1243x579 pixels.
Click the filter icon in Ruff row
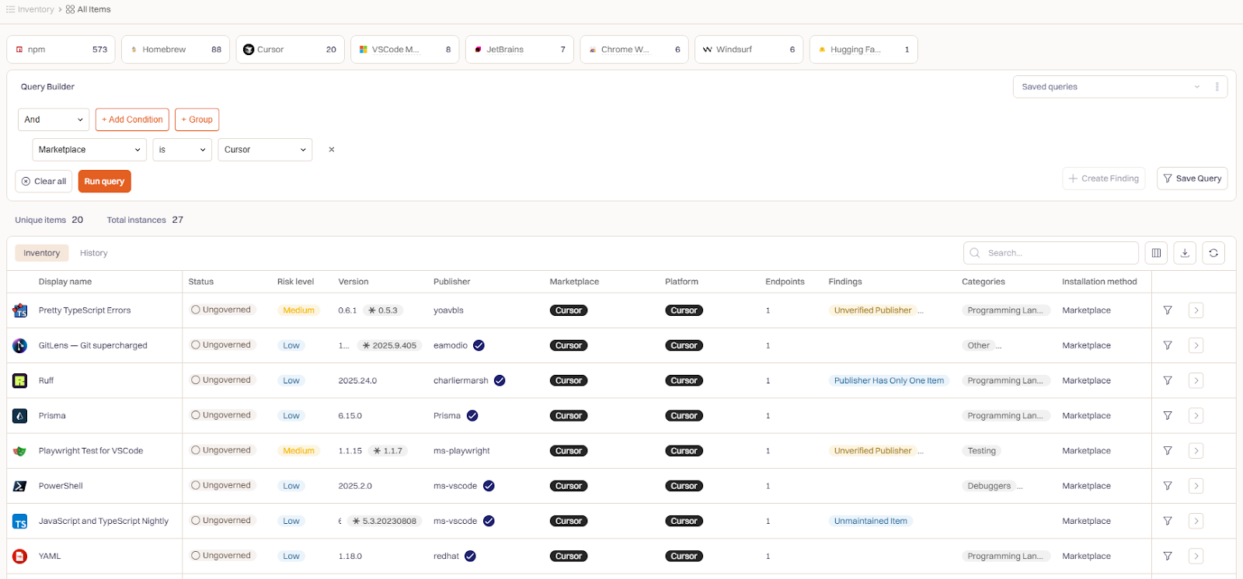pyautogui.click(x=1168, y=380)
